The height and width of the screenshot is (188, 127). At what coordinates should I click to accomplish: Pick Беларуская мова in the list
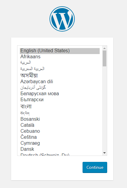tap(60, 94)
